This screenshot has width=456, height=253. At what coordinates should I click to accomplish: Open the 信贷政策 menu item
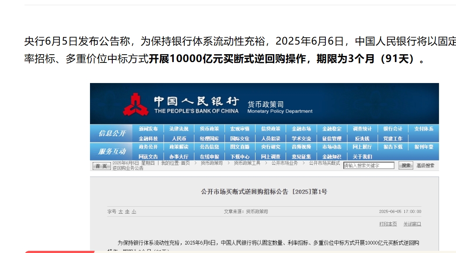coord(271,129)
